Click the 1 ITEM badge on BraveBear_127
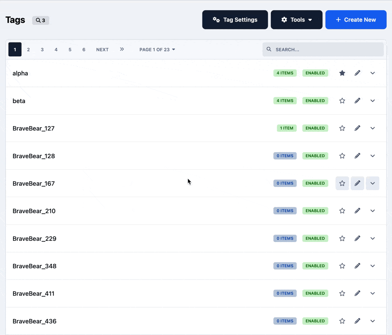This screenshot has width=392, height=335. click(x=287, y=128)
